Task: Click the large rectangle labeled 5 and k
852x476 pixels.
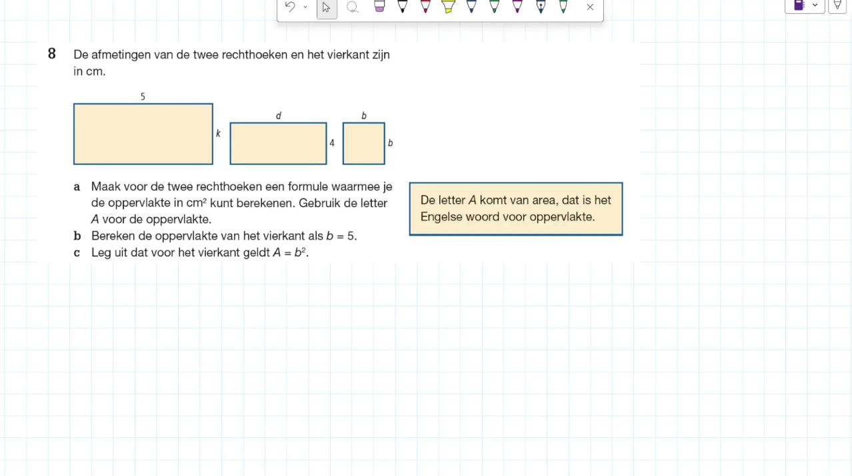Action: tap(143, 134)
